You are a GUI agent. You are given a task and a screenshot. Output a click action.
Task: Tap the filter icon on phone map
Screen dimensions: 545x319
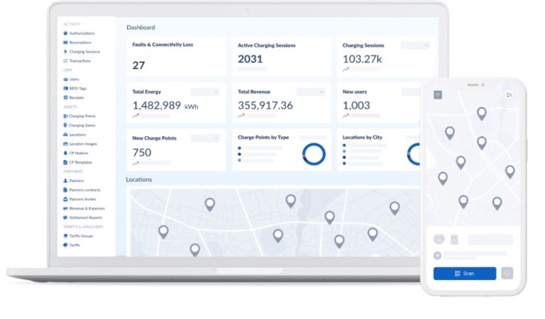click(x=509, y=95)
